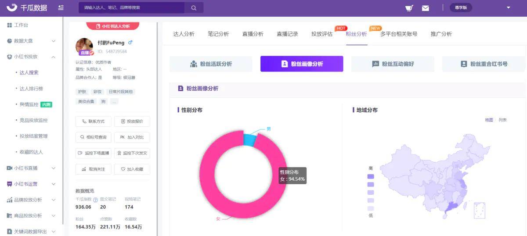Collapse the 小红书投放 sidebar section
The width and height of the screenshot is (527, 236).
click(54, 57)
